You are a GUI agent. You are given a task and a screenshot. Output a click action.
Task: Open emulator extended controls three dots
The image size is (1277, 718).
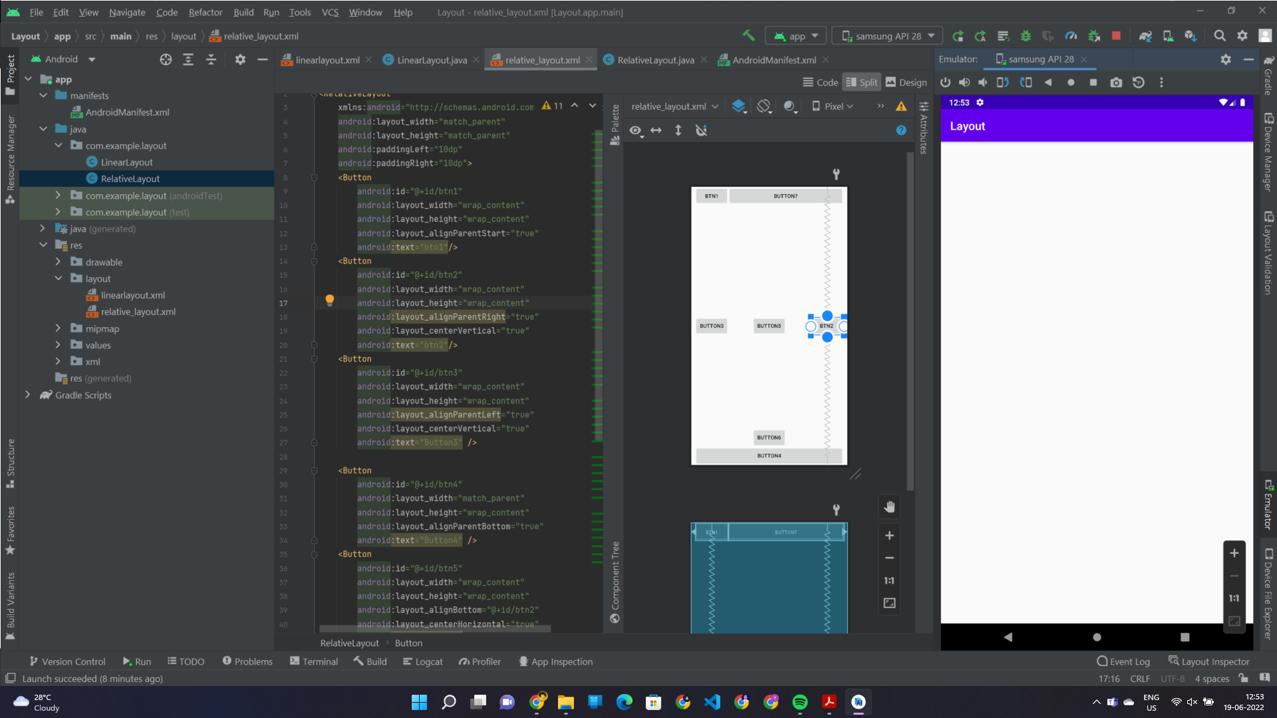pos(1161,82)
